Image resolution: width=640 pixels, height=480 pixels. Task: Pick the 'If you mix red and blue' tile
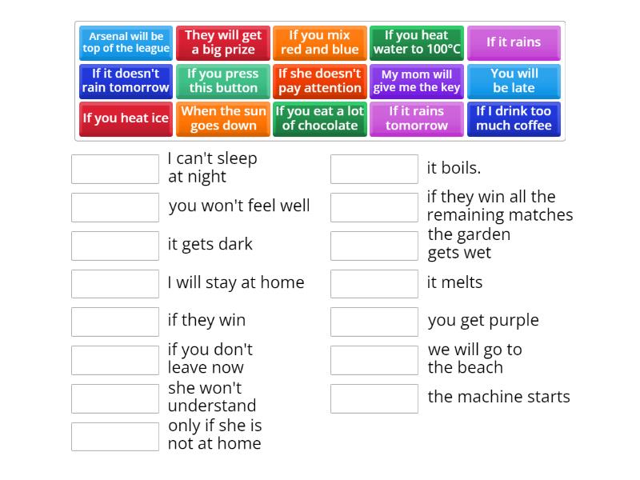coord(319,43)
